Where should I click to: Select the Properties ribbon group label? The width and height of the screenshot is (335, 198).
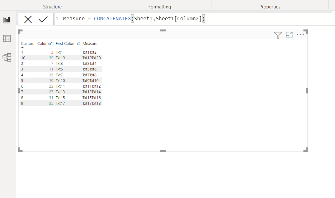tap(270, 7)
